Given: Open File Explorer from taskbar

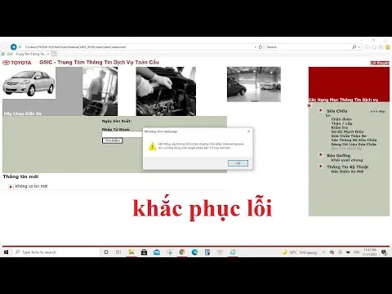Looking at the screenshot, I should tap(131, 252).
